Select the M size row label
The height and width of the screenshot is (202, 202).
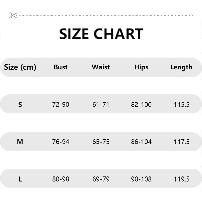click(20, 142)
